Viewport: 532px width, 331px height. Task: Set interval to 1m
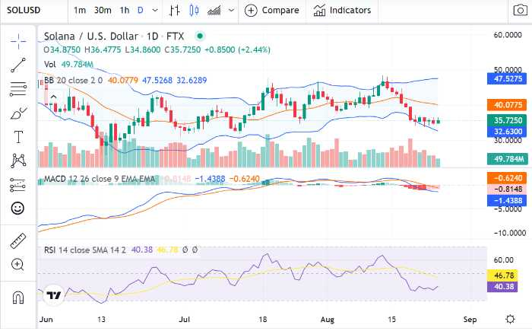(80, 11)
